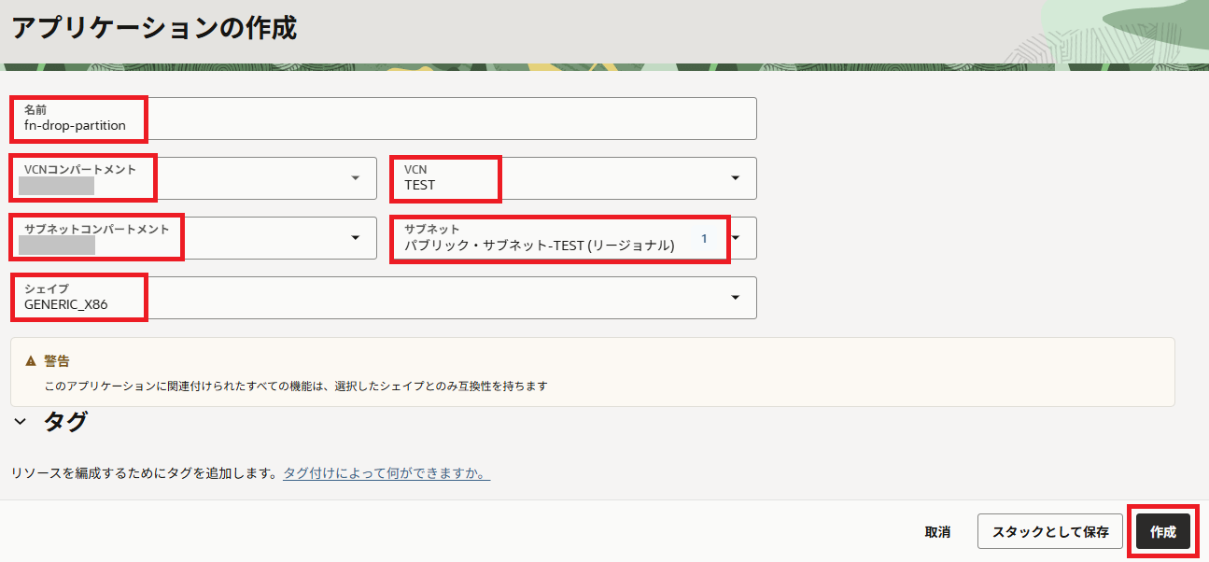
Task: Expand the サブネットコンパートメント dropdown arrow
Action: tap(356, 238)
